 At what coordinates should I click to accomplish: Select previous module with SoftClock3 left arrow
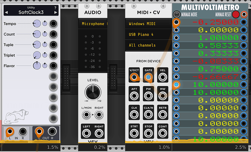(6, 12)
